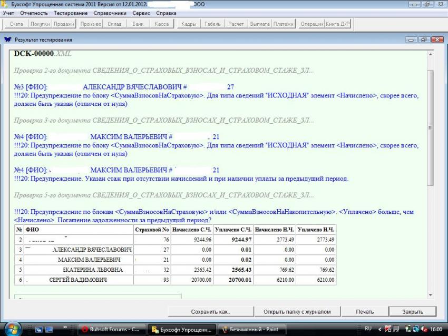448x336 pixels.
Task: Click the Сохранить как.. button
Action: (211, 312)
